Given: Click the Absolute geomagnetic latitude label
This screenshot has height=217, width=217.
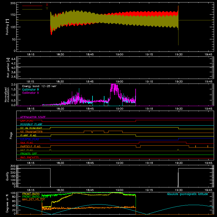Looking at the screenshot, I should [187, 194].
